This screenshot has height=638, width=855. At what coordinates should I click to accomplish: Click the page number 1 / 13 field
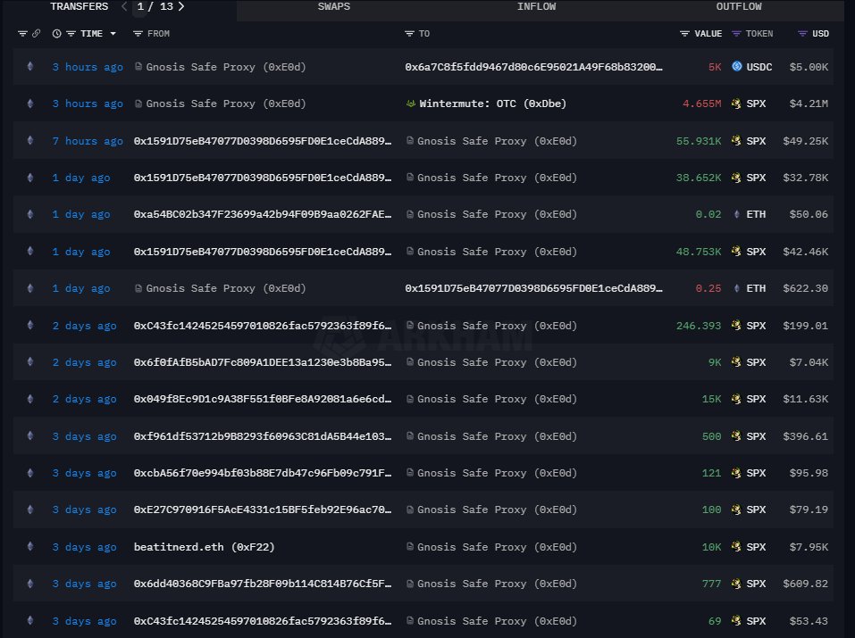pyautogui.click(x=155, y=6)
